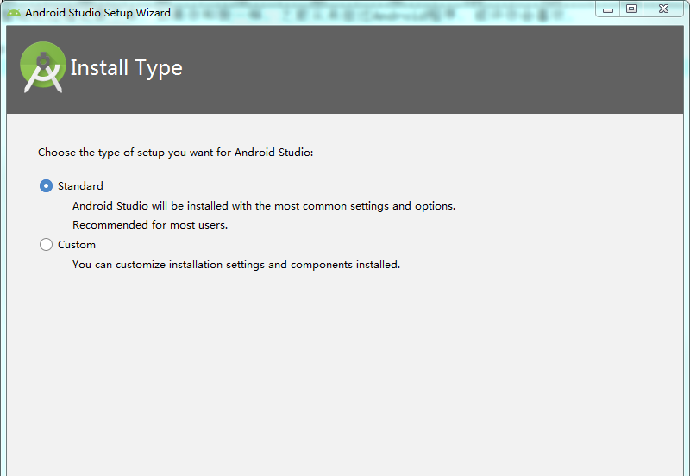The height and width of the screenshot is (476, 690).
Task: Click 'Choose the type of setup' prompt text
Action: (x=176, y=153)
